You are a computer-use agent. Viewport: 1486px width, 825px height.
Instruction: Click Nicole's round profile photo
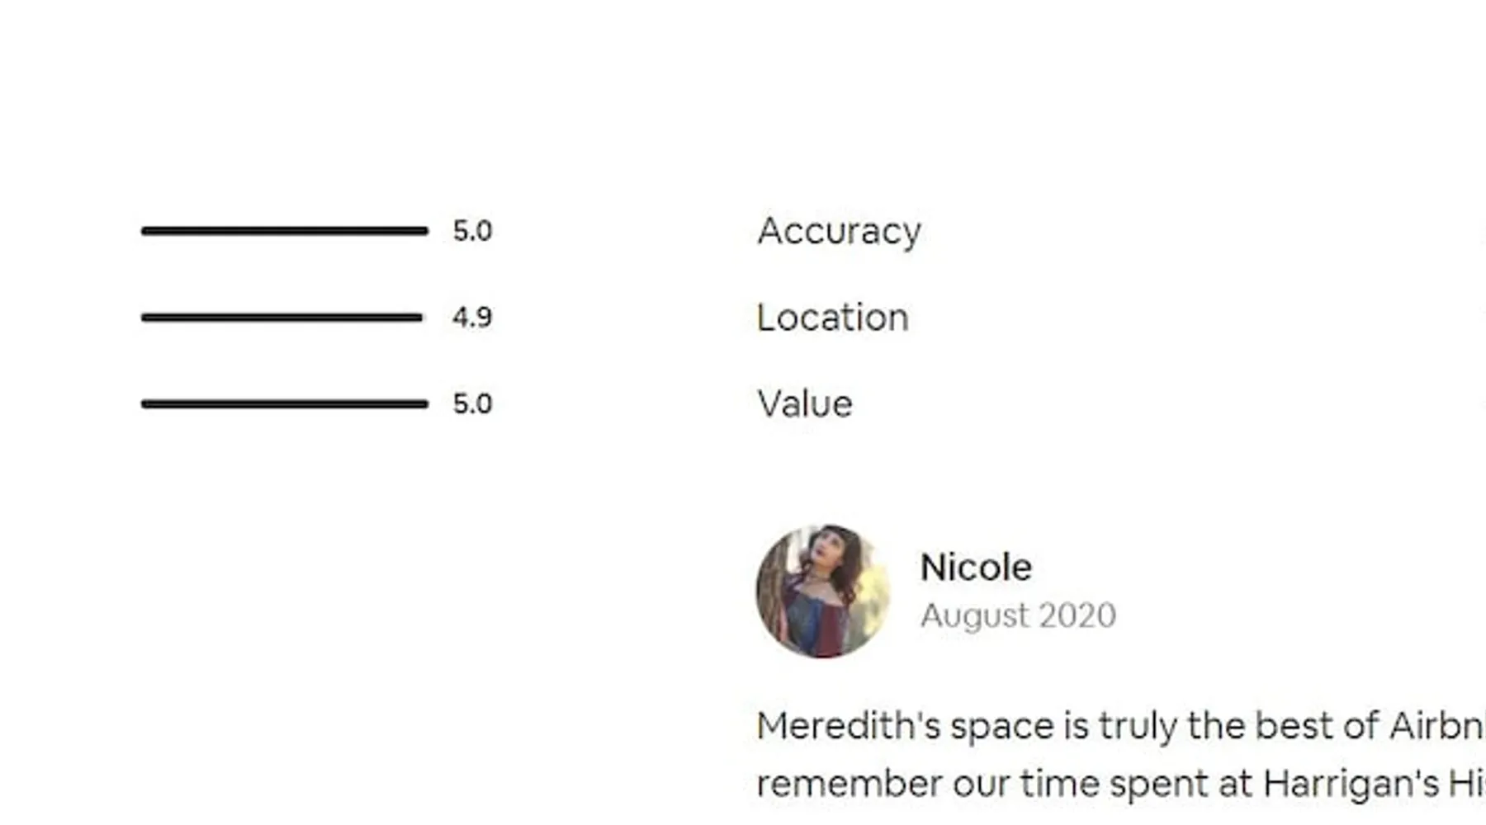click(x=823, y=591)
